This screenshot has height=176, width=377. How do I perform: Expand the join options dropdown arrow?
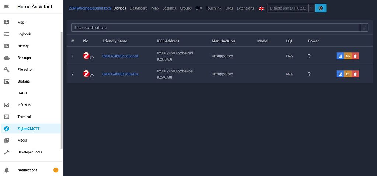click(x=311, y=8)
